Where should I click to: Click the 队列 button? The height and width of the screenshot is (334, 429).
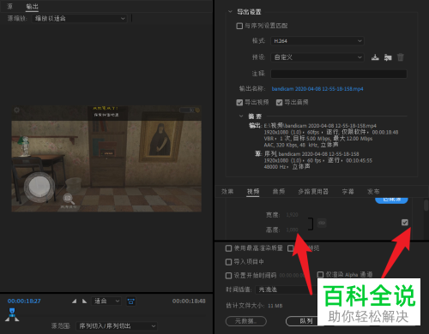[302, 321]
